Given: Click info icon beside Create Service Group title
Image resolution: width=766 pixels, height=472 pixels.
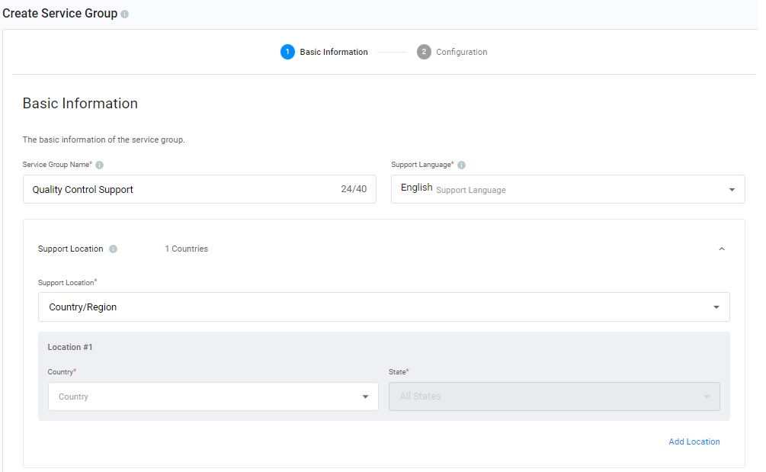Looking at the screenshot, I should click(125, 14).
